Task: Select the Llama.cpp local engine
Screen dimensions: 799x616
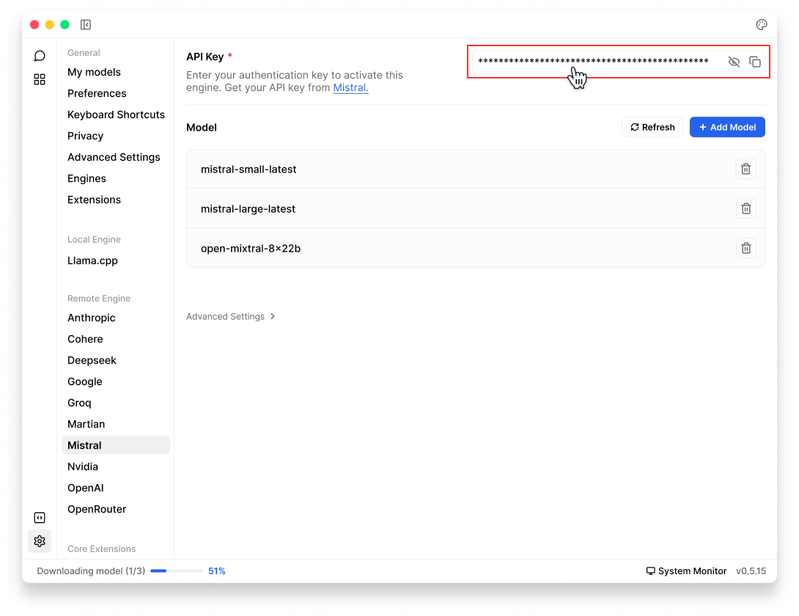Action: (93, 260)
